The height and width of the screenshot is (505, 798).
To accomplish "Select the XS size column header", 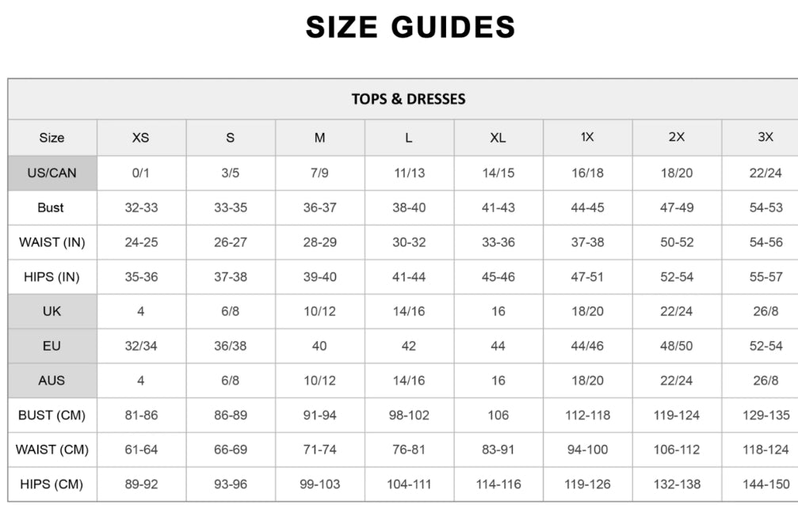I will 140,138.
